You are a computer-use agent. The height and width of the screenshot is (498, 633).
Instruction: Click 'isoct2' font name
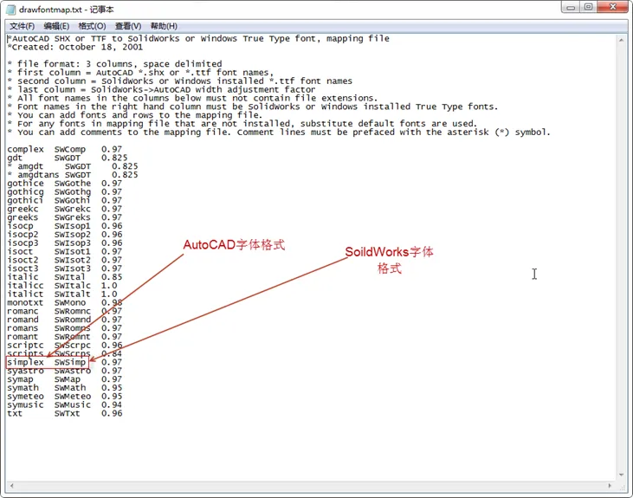point(23,260)
